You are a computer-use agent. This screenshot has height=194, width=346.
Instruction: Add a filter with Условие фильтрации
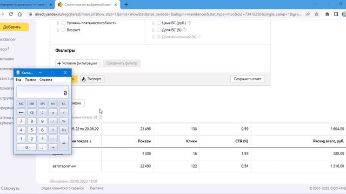click(x=78, y=63)
